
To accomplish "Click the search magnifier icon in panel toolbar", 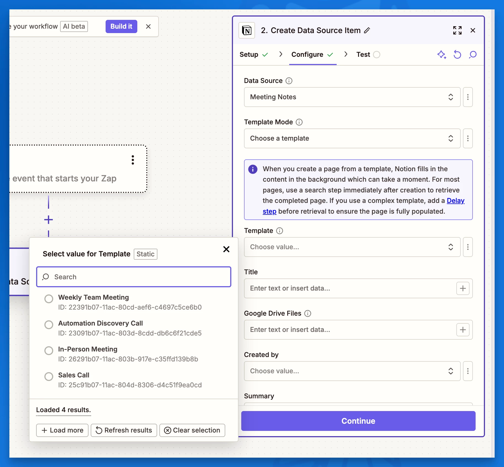I will (473, 55).
